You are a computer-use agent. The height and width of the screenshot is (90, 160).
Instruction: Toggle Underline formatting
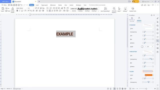click(x=22, y=10)
